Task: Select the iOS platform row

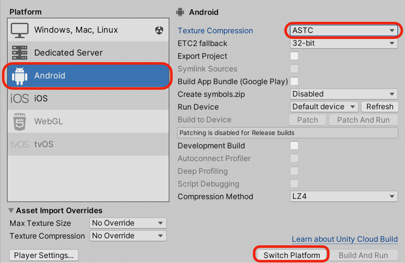Action: [88, 99]
